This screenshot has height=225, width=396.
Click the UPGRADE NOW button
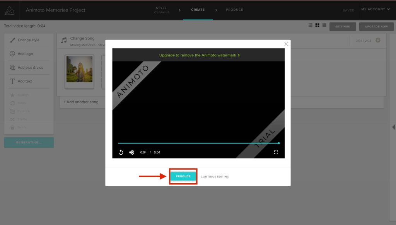(376, 27)
